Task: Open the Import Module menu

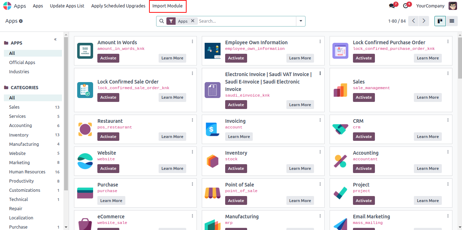Action: point(167,6)
